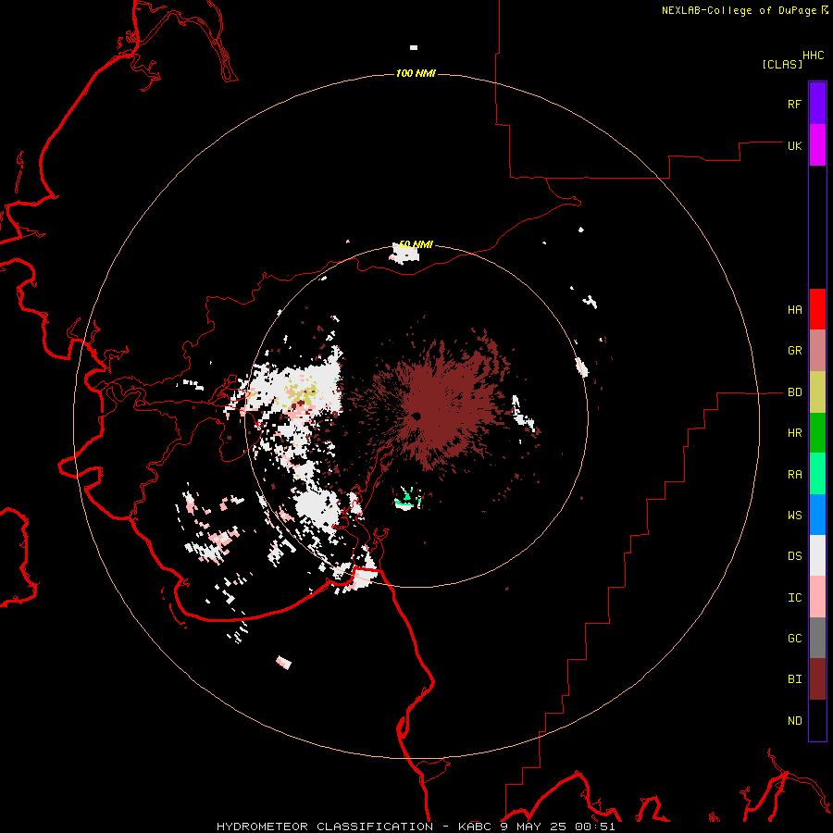This screenshot has width=833, height=833.
Task: Click the BI legend label
Action: (794, 679)
